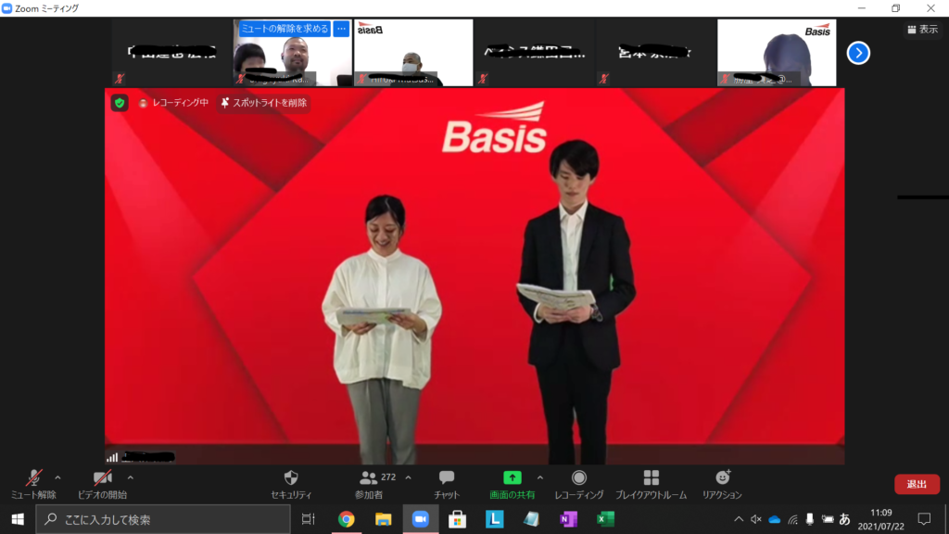Click ミュートの解除を求める button
949x534 pixels.
point(285,29)
